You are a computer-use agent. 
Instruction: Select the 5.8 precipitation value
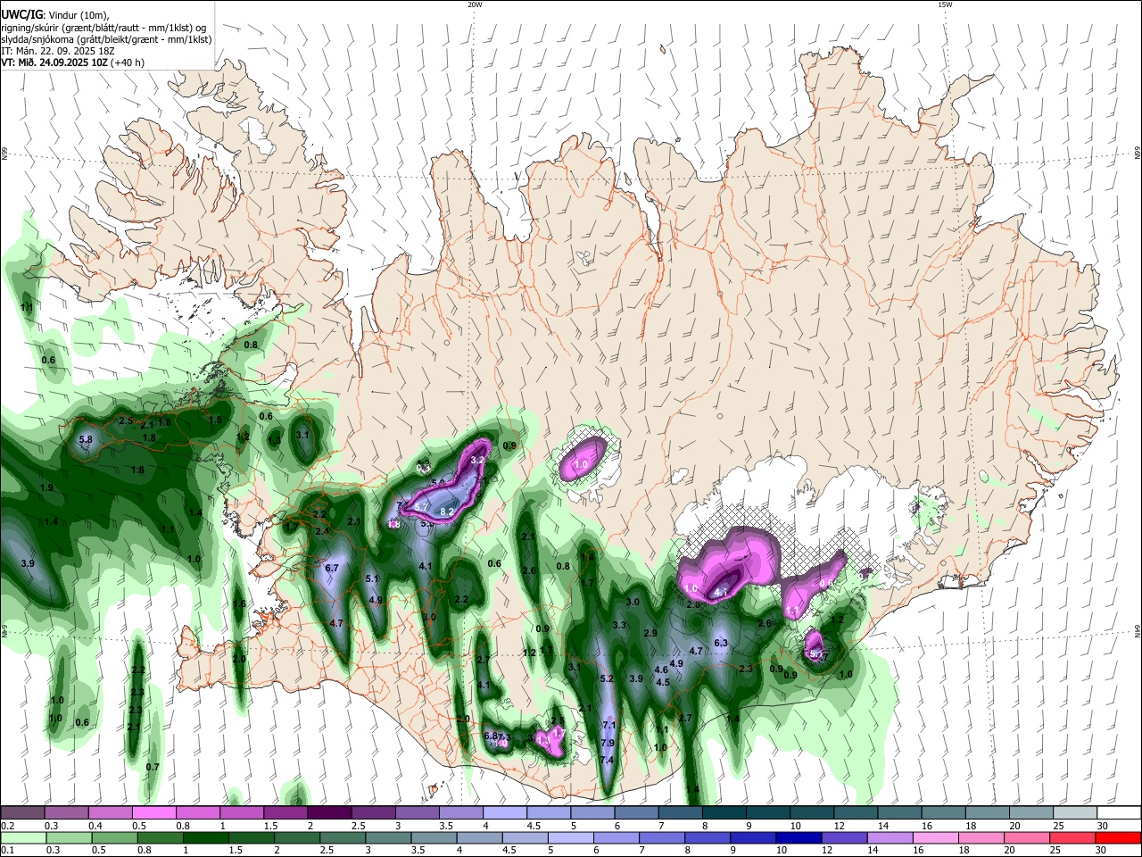point(87,439)
